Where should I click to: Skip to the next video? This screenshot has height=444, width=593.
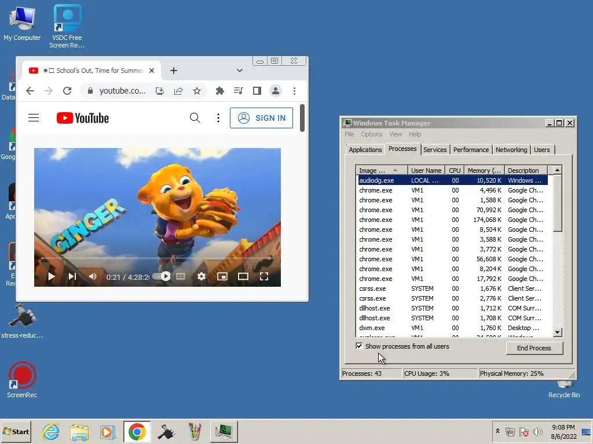click(72, 277)
